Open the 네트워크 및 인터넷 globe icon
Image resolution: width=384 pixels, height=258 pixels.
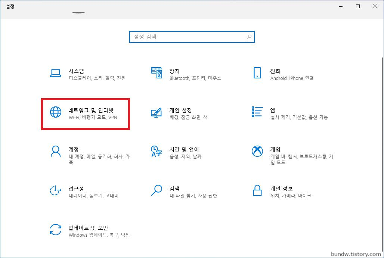[56, 112]
